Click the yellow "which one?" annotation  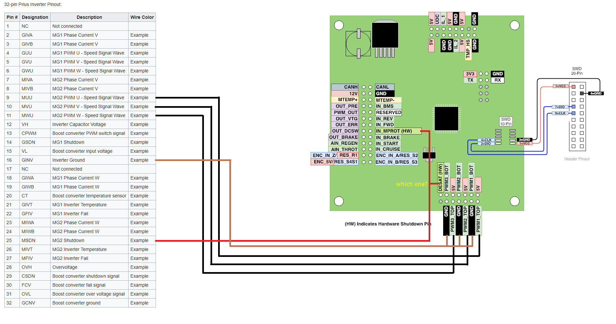tap(411, 184)
